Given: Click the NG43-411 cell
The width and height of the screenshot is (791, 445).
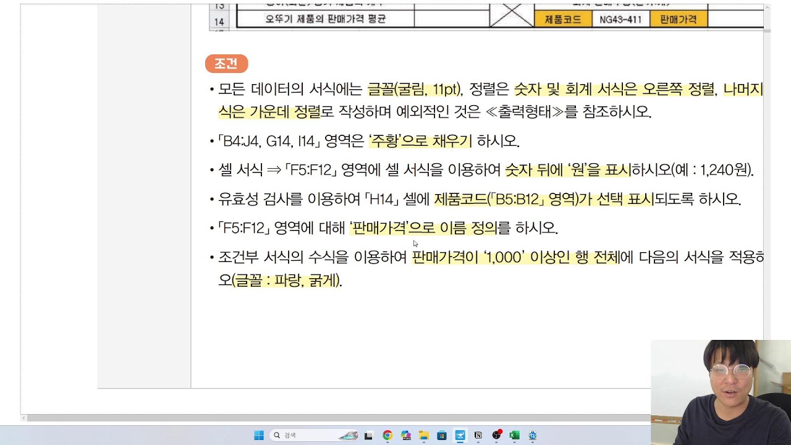Looking at the screenshot, I should point(620,19).
